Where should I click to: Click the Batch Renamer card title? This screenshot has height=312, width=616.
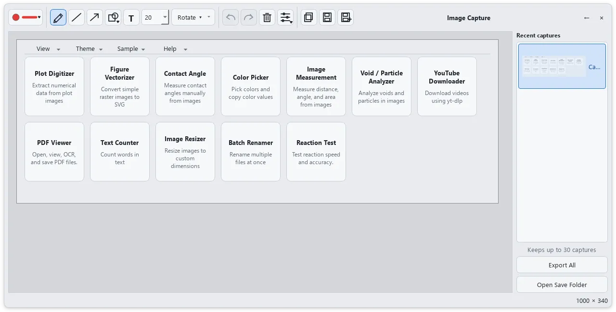click(x=251, y=143)
